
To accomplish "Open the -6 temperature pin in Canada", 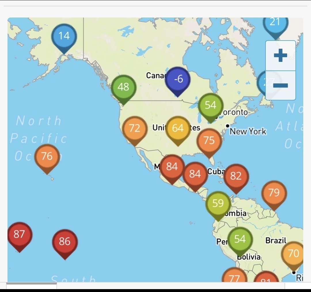I will click(178, 79).
